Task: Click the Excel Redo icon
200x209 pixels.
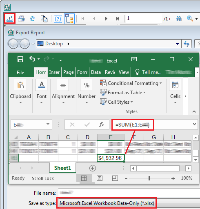Action: pos(47,59)
